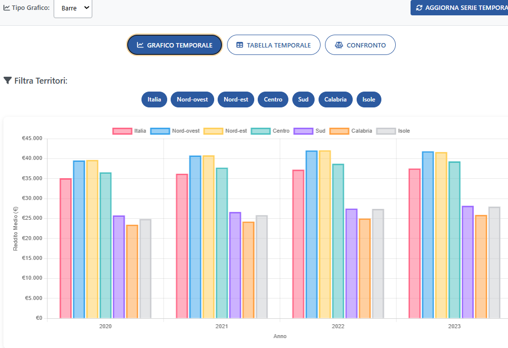Toggle the Centro territory filter
Screen dimensions: 508x348
pyautogui.click(x=273, y=99)
